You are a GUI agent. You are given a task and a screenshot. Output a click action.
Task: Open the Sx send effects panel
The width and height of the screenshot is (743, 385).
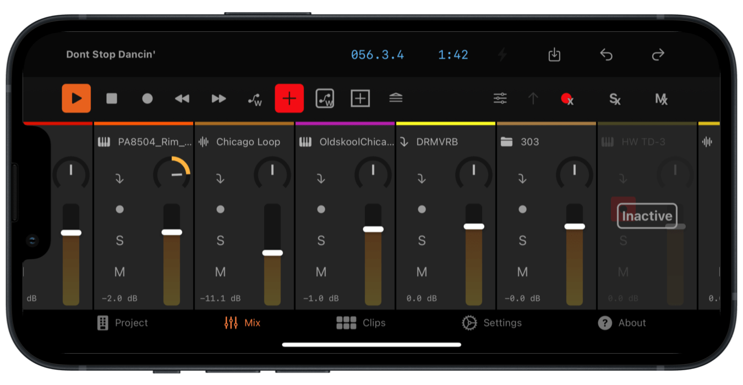click(x=615, y=100)
